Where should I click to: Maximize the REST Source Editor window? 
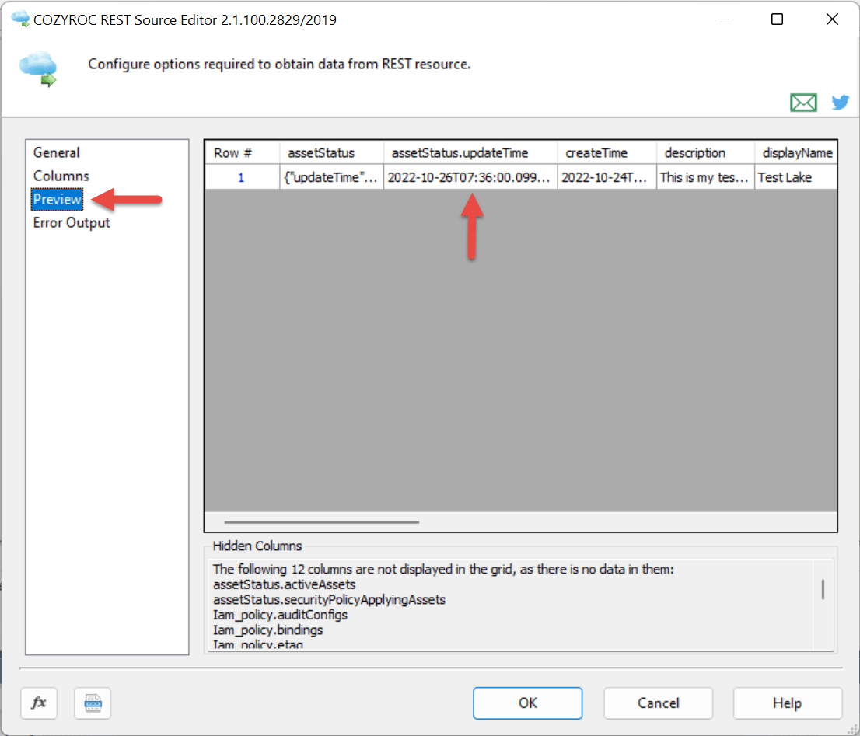point(777,19)
